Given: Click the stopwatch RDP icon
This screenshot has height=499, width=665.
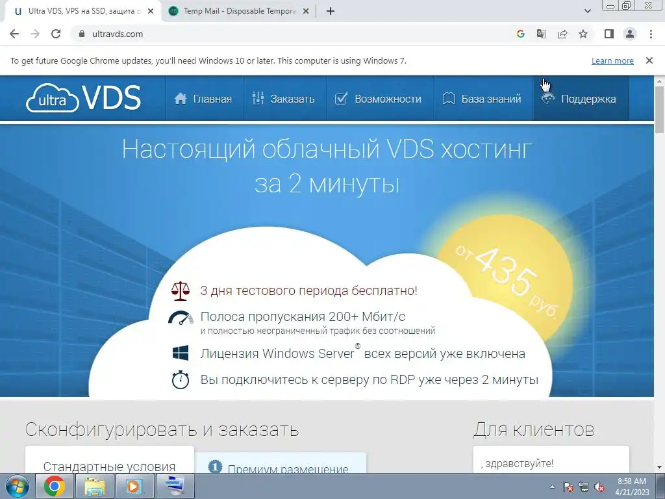Looking at the screenshot, I should tap(181, 379).
